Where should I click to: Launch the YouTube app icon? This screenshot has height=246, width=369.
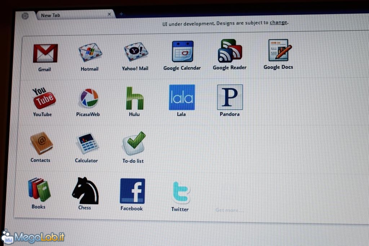44,98
